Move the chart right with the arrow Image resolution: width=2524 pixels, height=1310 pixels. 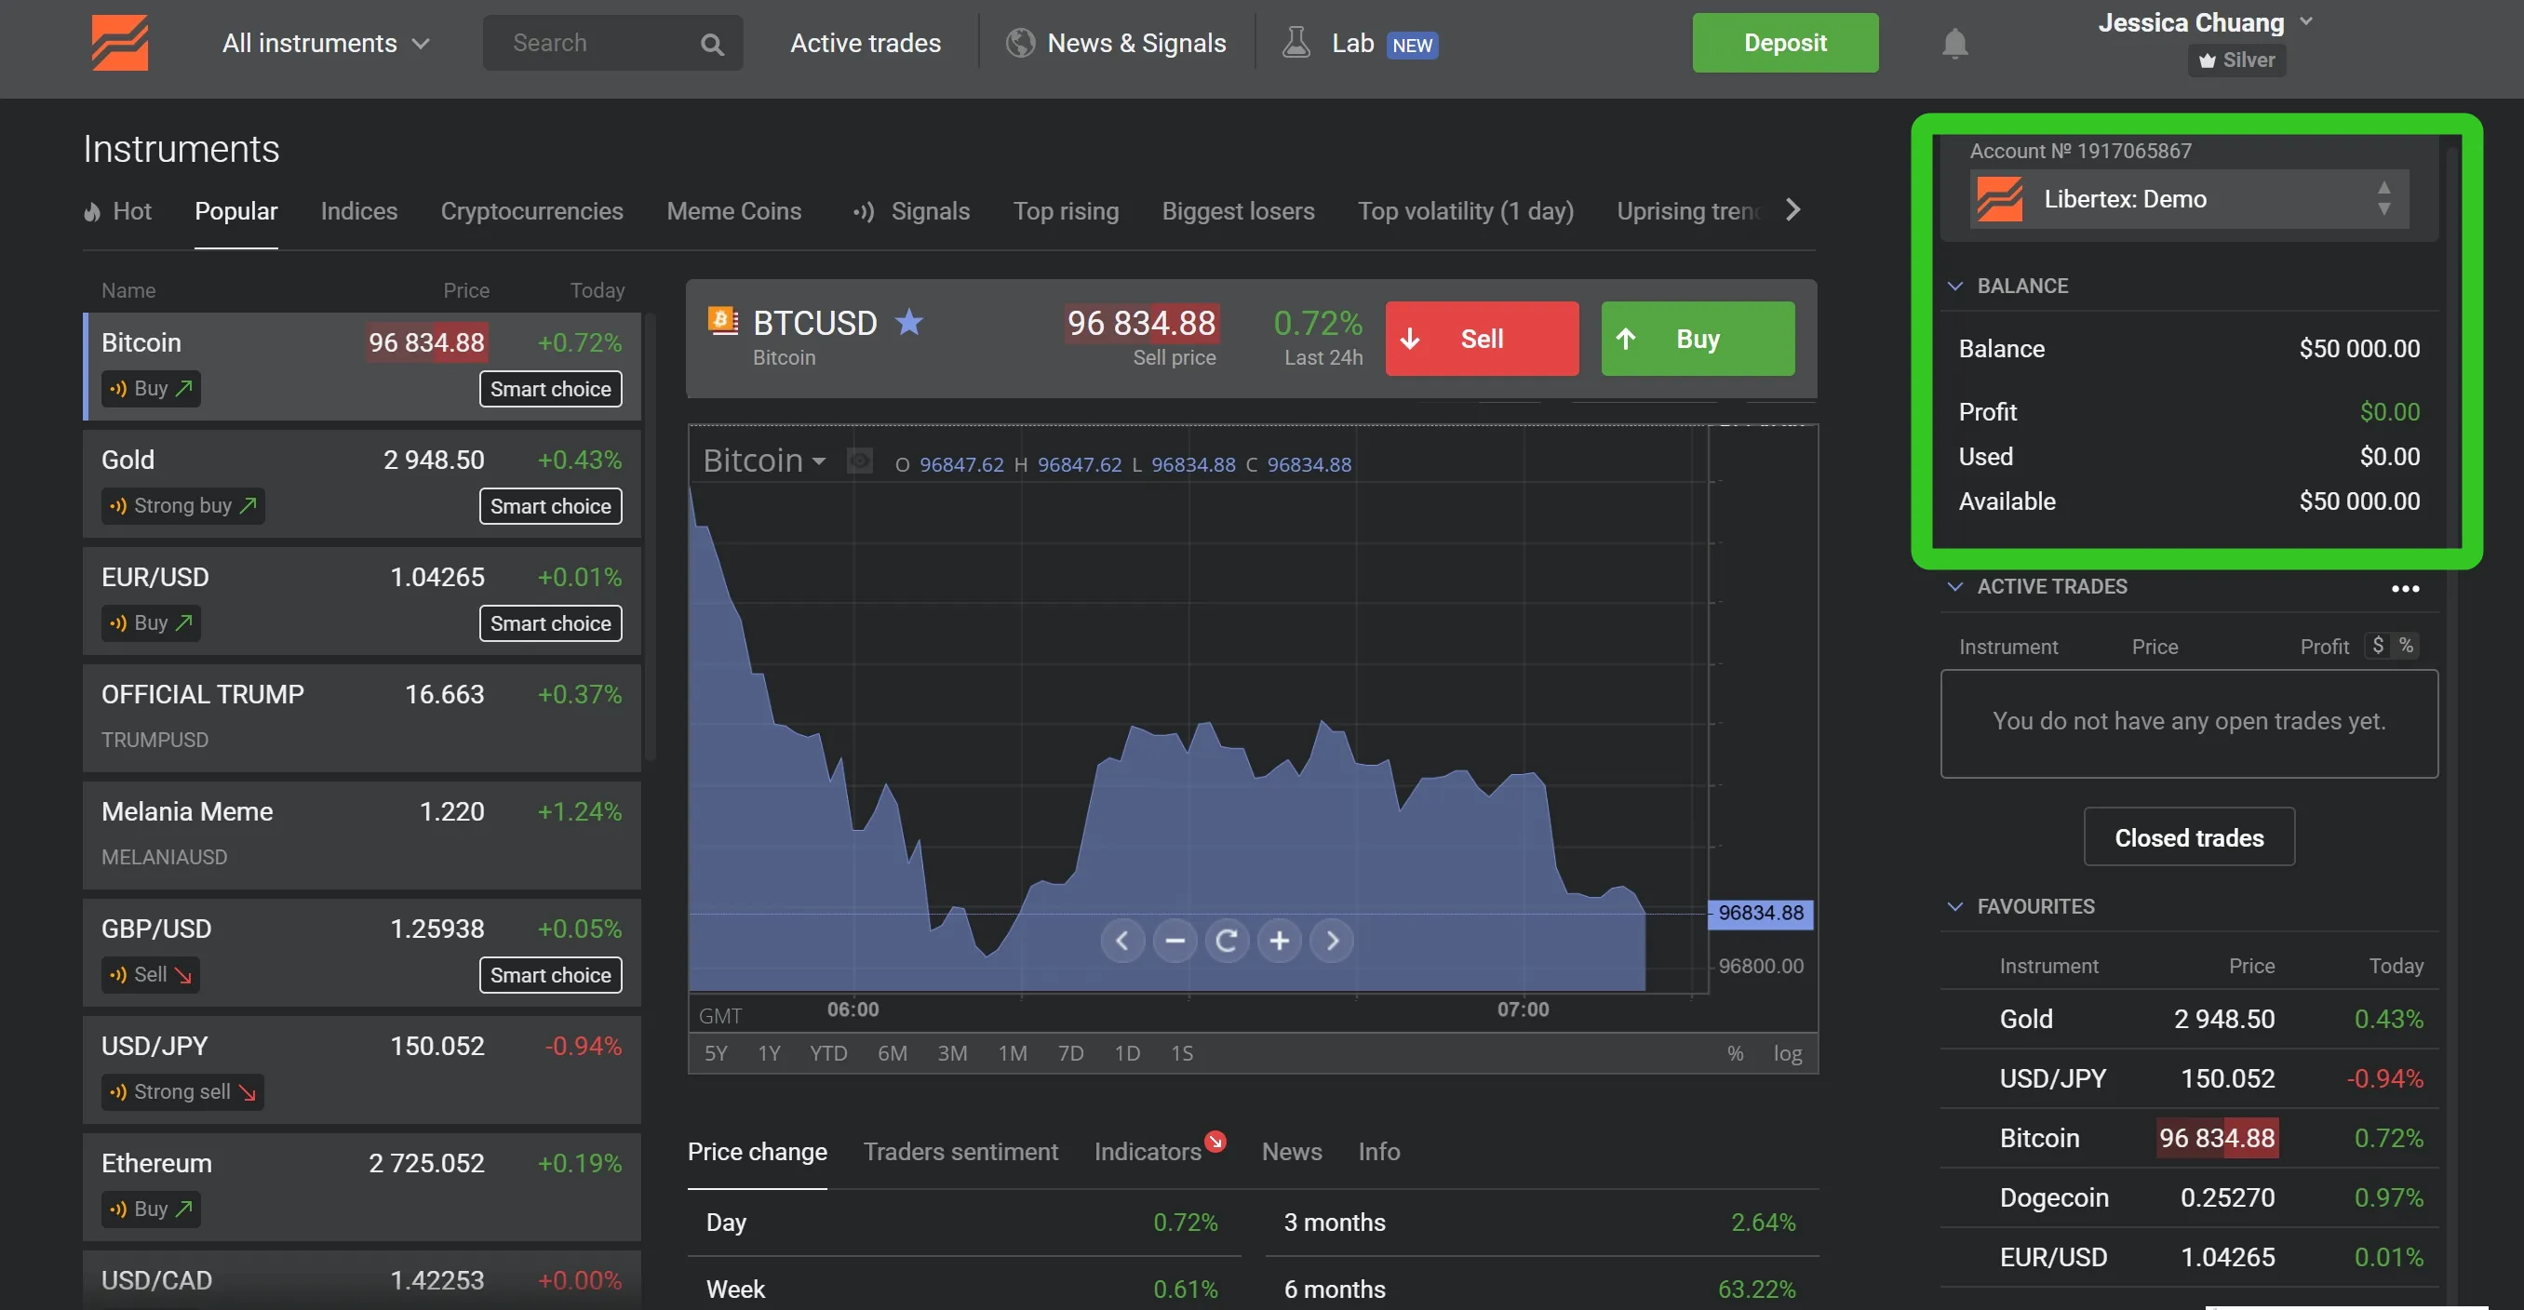point(1332,941)
